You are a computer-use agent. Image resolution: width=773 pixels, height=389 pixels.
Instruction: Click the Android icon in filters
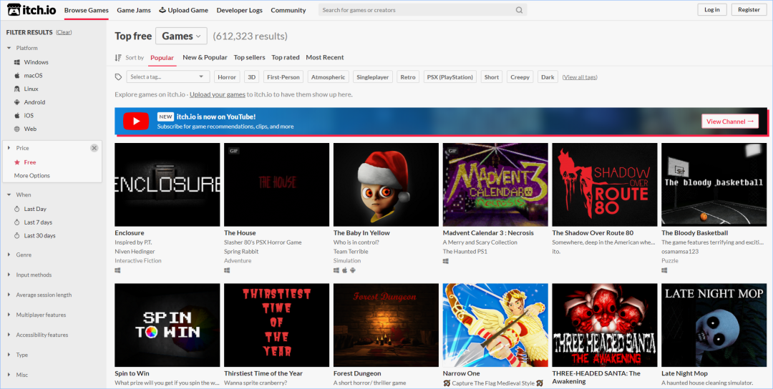(16, 102)
